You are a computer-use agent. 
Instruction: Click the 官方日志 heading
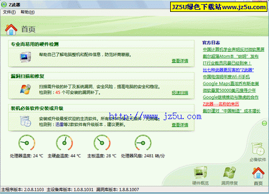tap(211, 43)
